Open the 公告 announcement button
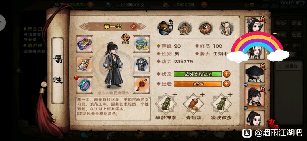 pos(250,5)
